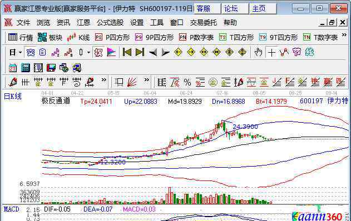Click the yellow diamond right-arrow icon
The width and height of the screenshot is (351, 221).
click(x=191, y=52)
